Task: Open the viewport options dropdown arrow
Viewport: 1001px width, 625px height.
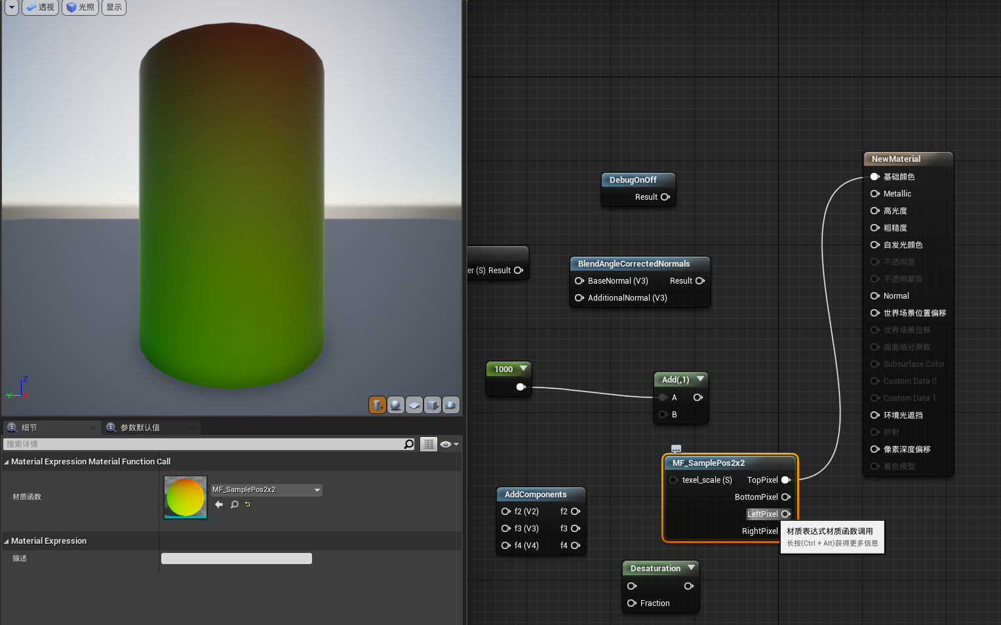Action: [11, 7]
